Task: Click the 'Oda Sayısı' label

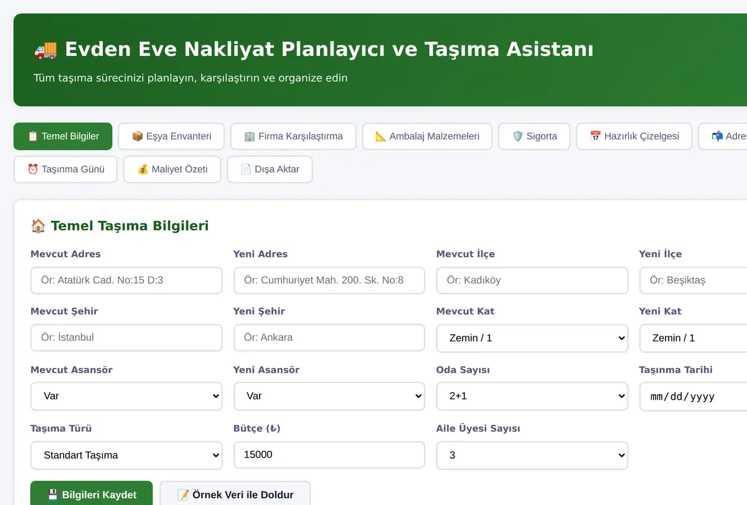Action: tap(463, 370)
